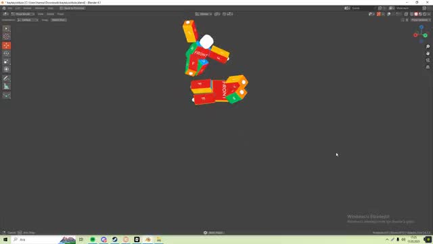The image size is (433, 244).
Task: Open the Default orientation dropdown in tool settings
Action: click(x=28, y=20)
